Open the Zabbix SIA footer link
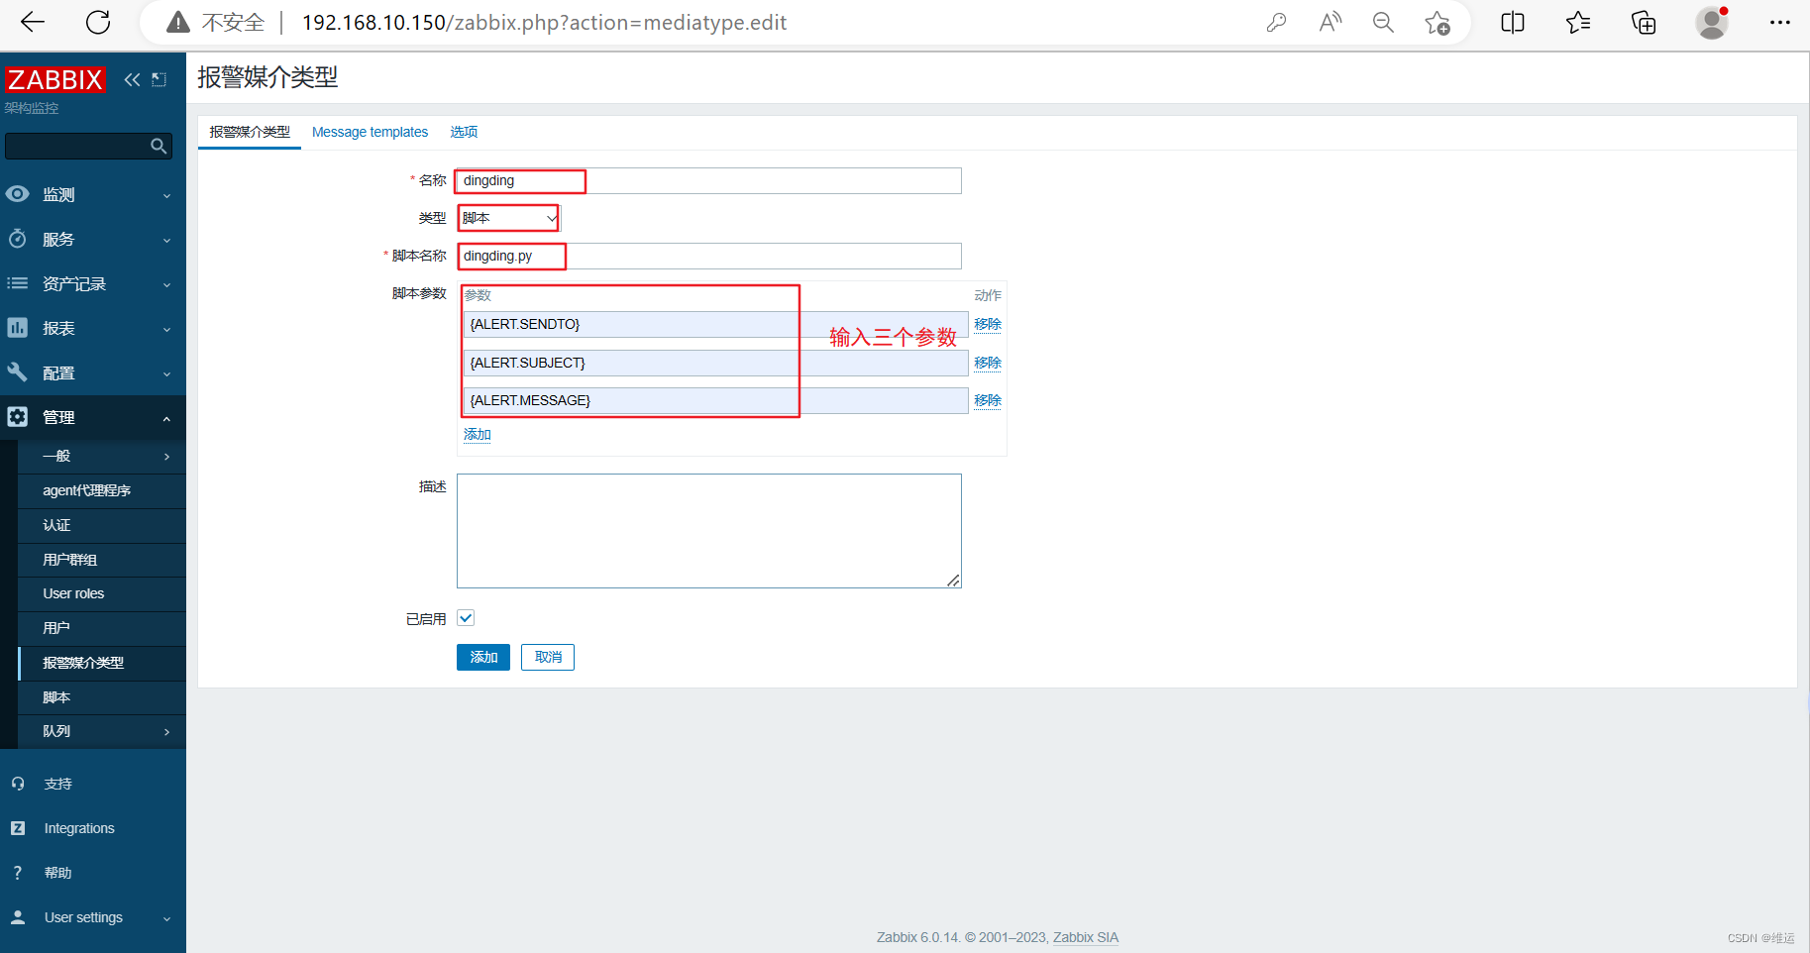Image resolution: width=1810 pixels, height=953 pixels. pyautogui.click(x=1086, y=937)
